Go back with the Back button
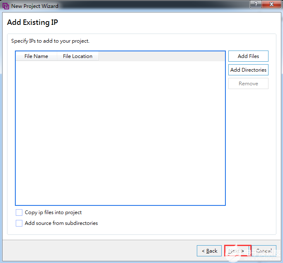This screenshot has height=263, width=283. point(209,251)
